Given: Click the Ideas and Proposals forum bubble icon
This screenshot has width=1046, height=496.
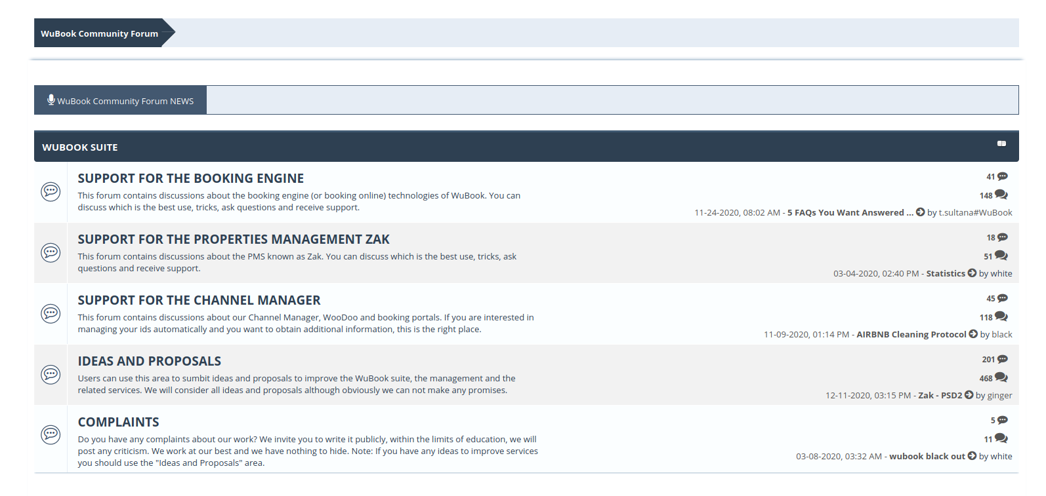Looking at the screenshot, I should (x=51, y=374).
